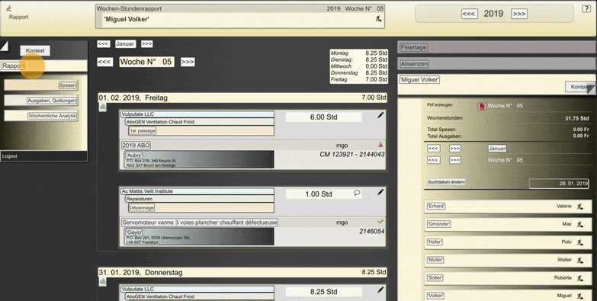The image size is (597, 301).
Task: Go to next year after 2019
Action: 519,14
